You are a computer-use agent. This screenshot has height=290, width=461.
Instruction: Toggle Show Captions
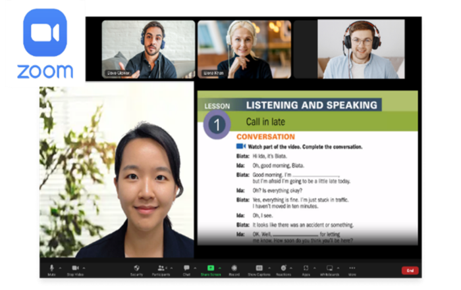tap(259, 270)
